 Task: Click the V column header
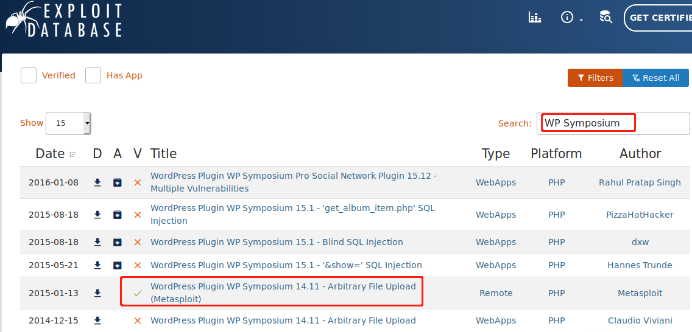pos(138,154)
